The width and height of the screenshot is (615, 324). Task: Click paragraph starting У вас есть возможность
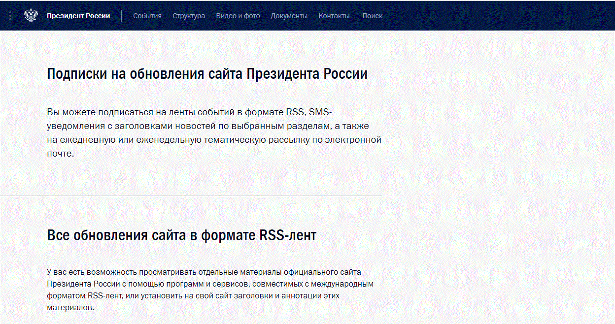(x=210, y=290)
